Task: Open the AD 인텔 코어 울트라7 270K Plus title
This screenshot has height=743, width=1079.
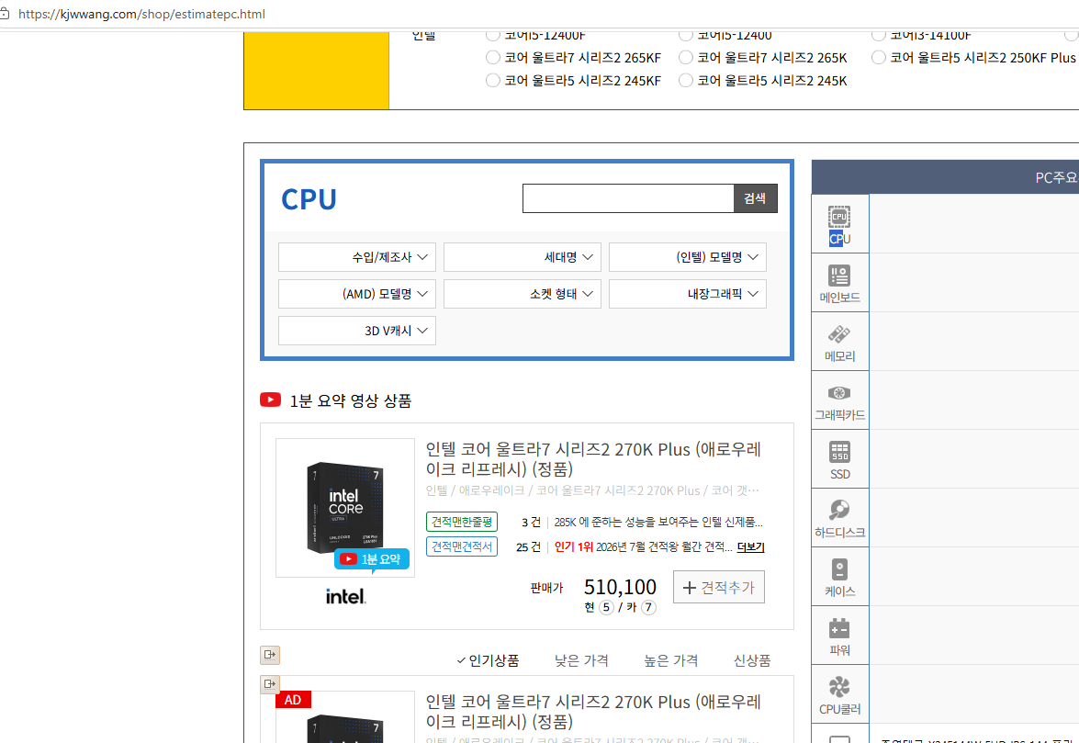Action: point(593,712)
